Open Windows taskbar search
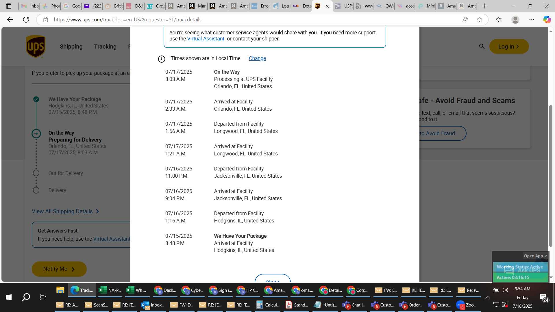This screenshot has height=312, width=555. pyautogui.click(x=26, y=297)
